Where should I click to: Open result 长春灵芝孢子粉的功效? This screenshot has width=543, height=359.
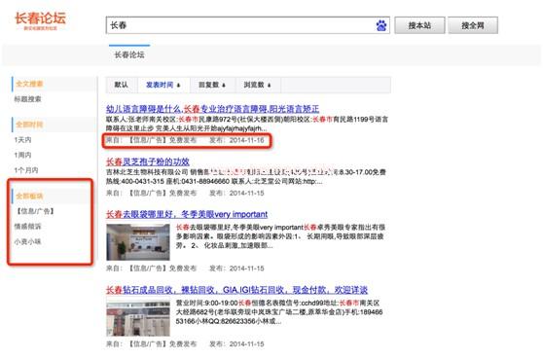tap(148, 162)
